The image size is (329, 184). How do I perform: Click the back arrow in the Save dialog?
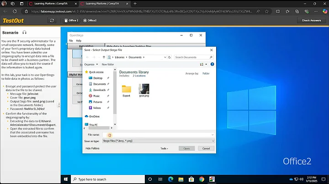(87, 57)
